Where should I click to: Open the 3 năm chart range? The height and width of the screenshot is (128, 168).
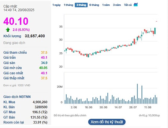click(x=117, y=5)
